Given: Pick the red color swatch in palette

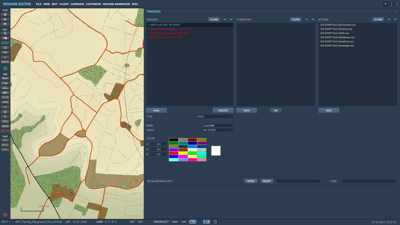Looking at the screenshot, I should [173, 153].
